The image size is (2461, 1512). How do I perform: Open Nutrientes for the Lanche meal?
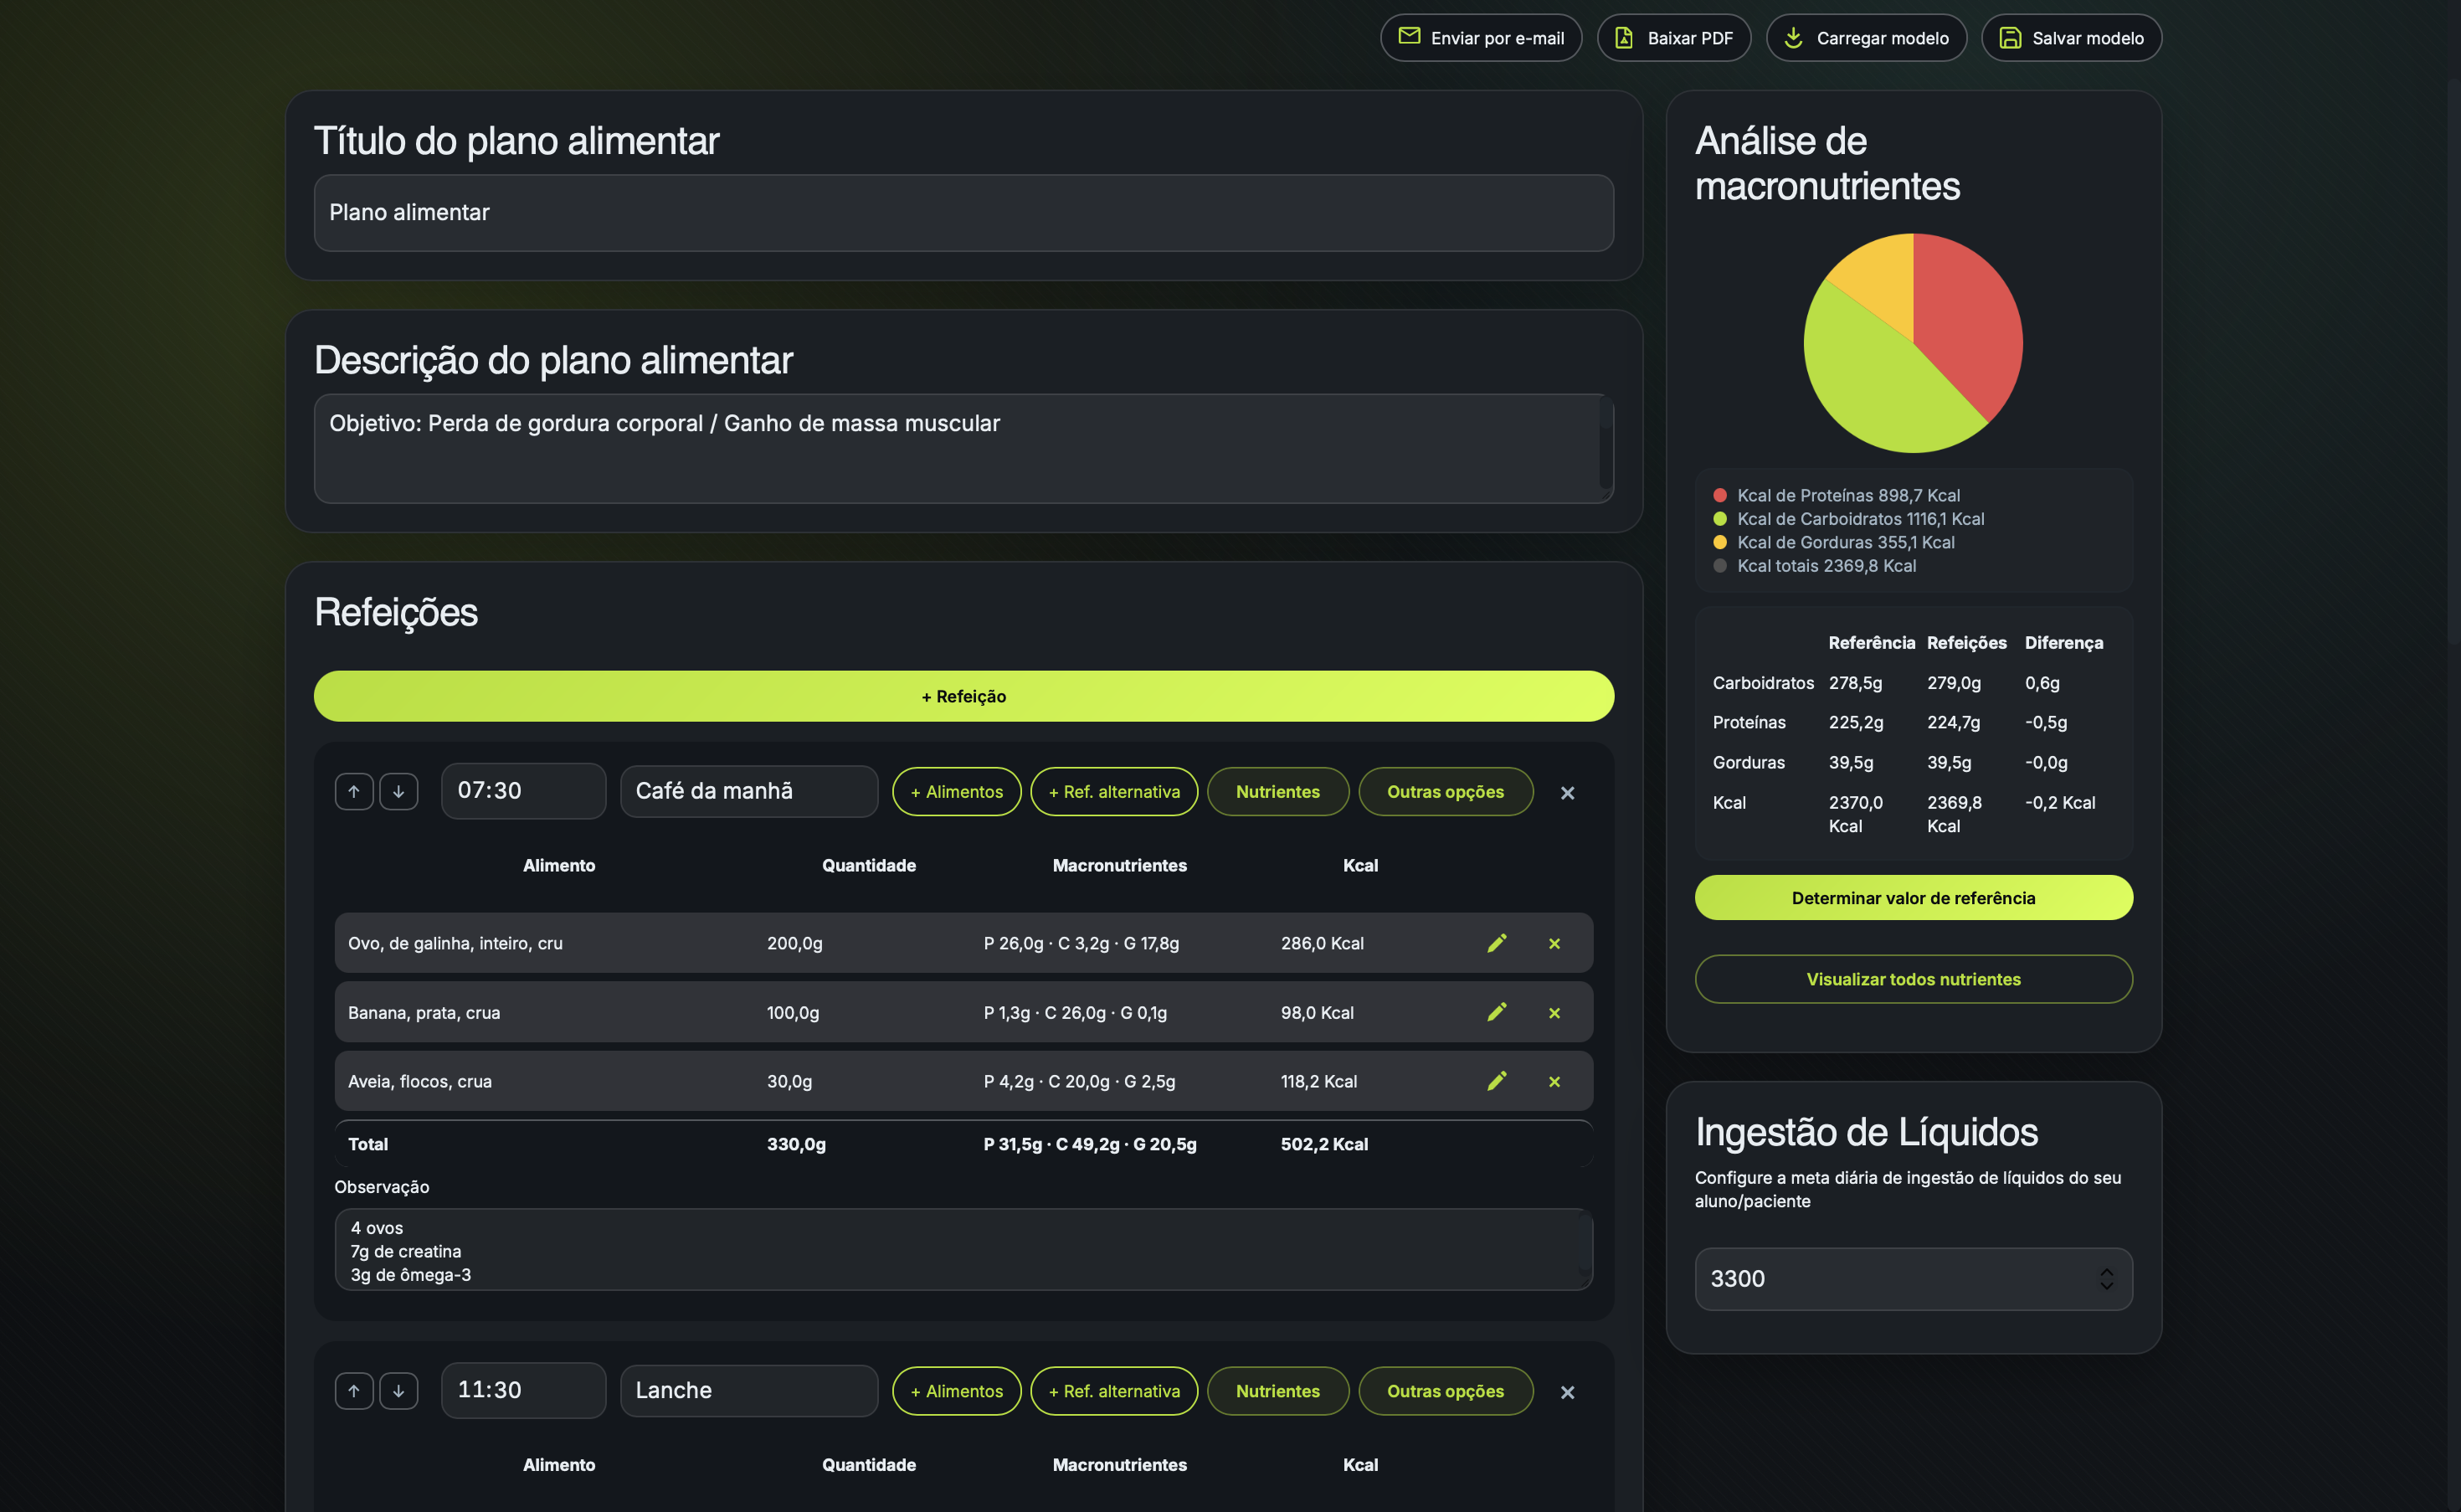pyautogui.click(x=1277, y=1391)
